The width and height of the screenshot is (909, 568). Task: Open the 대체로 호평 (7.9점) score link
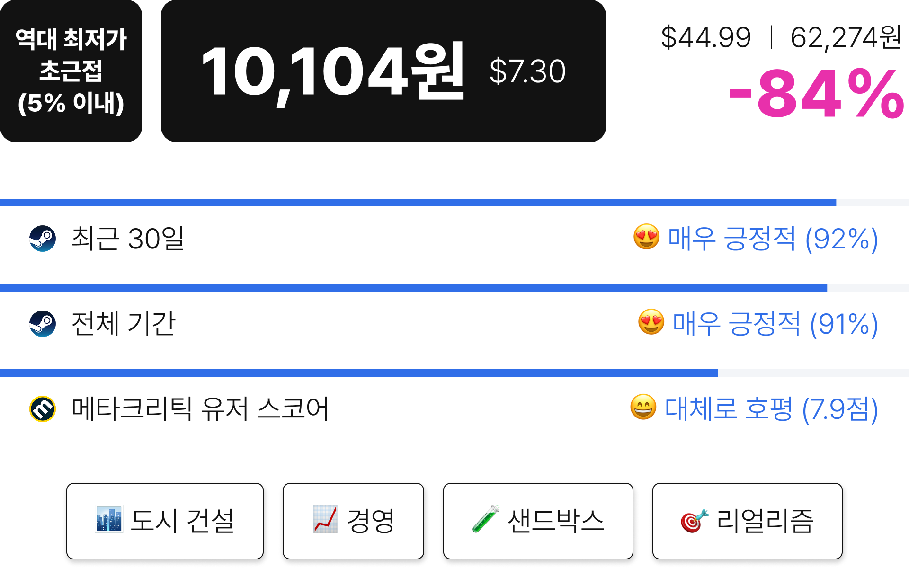pos(771,409)
